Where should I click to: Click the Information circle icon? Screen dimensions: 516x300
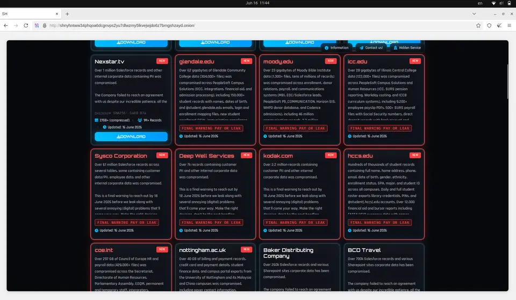point(326,48)
